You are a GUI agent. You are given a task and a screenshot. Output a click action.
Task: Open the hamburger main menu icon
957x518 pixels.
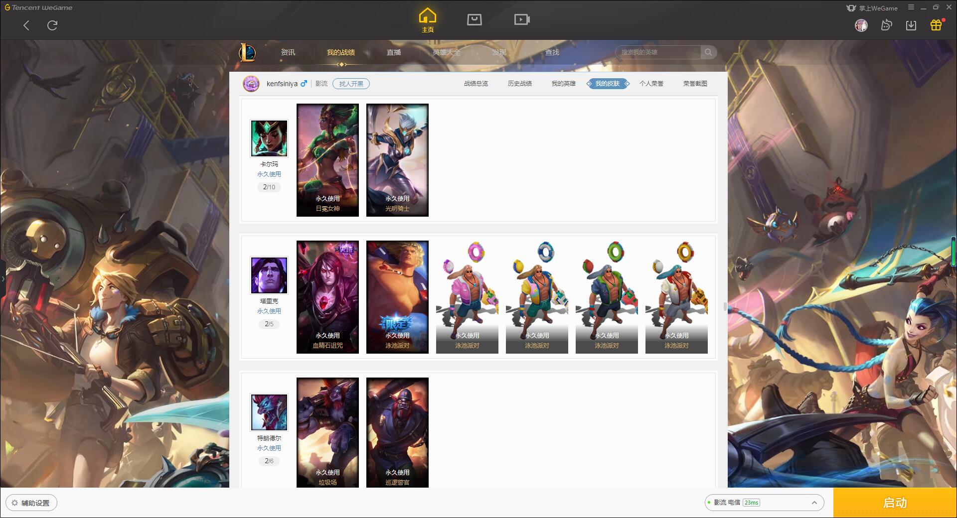[x=911, y=7]
